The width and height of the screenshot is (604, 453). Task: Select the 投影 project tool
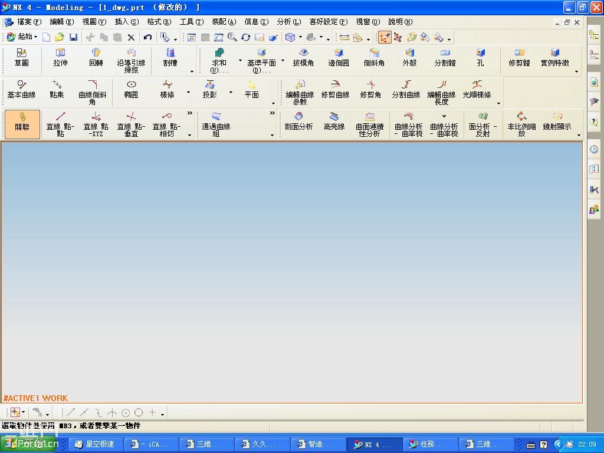coord(209,90)
